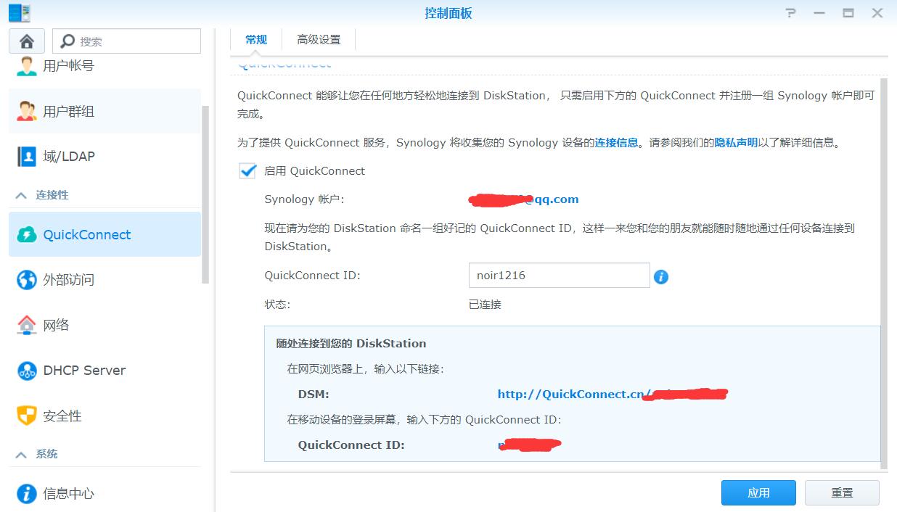Open 外部访问 settings
Image resolution: width=897 pixels, height=512 pixels.
105,279
